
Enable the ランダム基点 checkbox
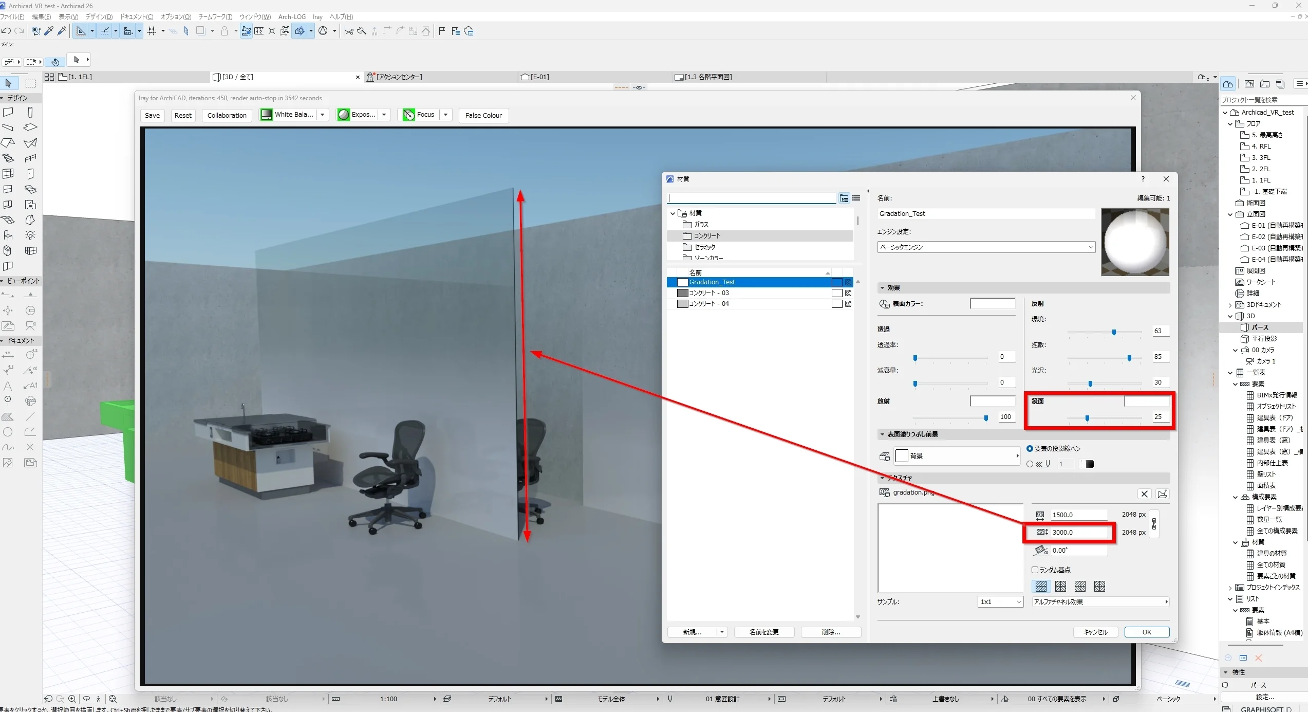pyautogui.click(x=1035, y=570)
